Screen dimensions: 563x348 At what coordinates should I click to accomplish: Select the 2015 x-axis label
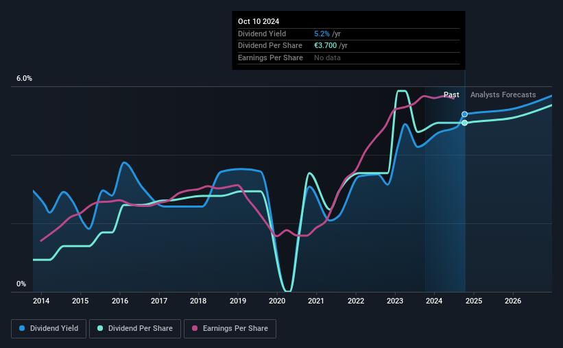pos(80,301)
